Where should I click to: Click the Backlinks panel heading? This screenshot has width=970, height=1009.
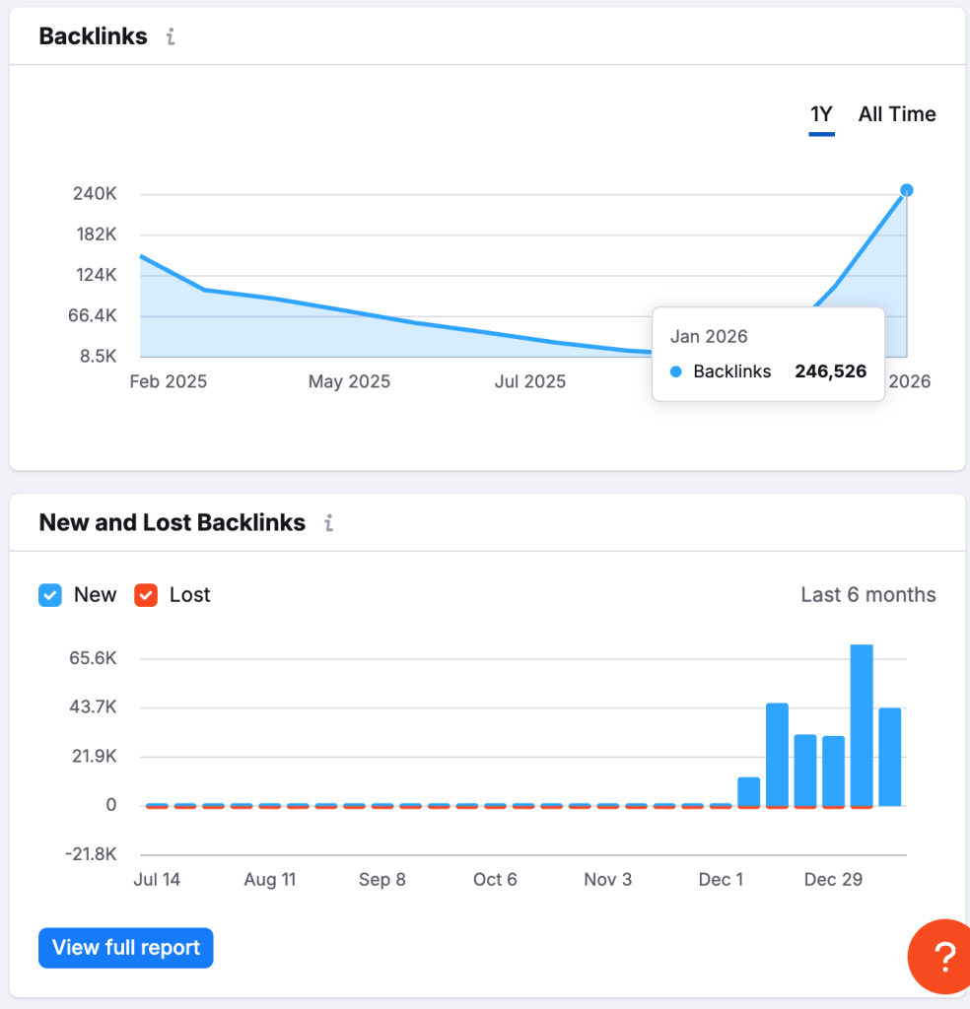coord(94,37)
